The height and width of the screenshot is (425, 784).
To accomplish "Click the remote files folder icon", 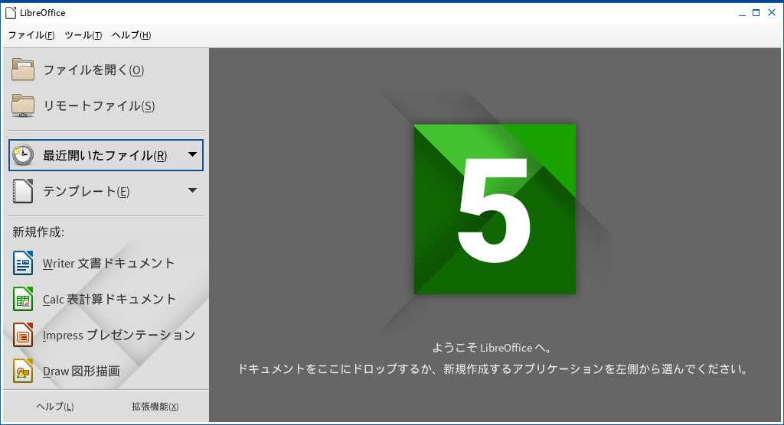I will 23,105.
